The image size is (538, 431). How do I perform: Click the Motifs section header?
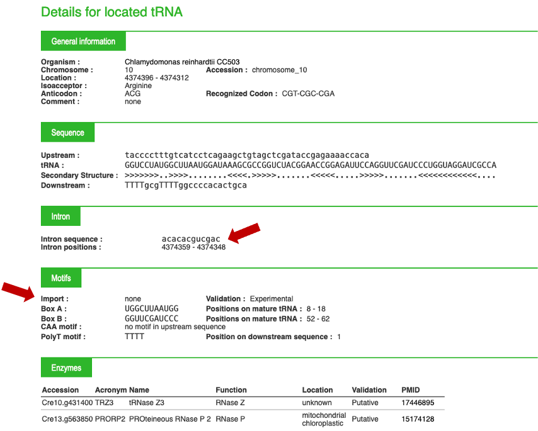pyautogui.click(x=61, y=277)
